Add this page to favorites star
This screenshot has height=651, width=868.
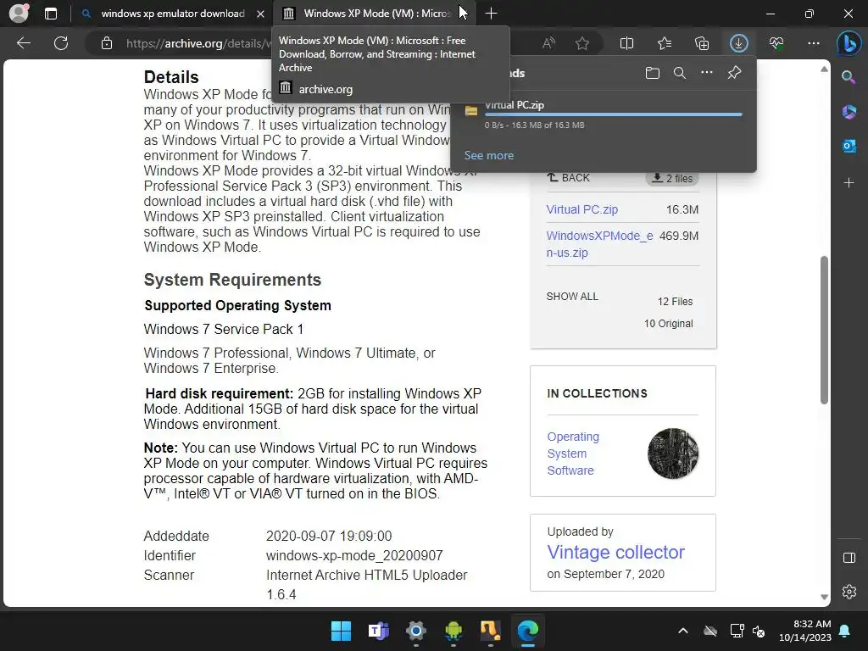(581, 43)
